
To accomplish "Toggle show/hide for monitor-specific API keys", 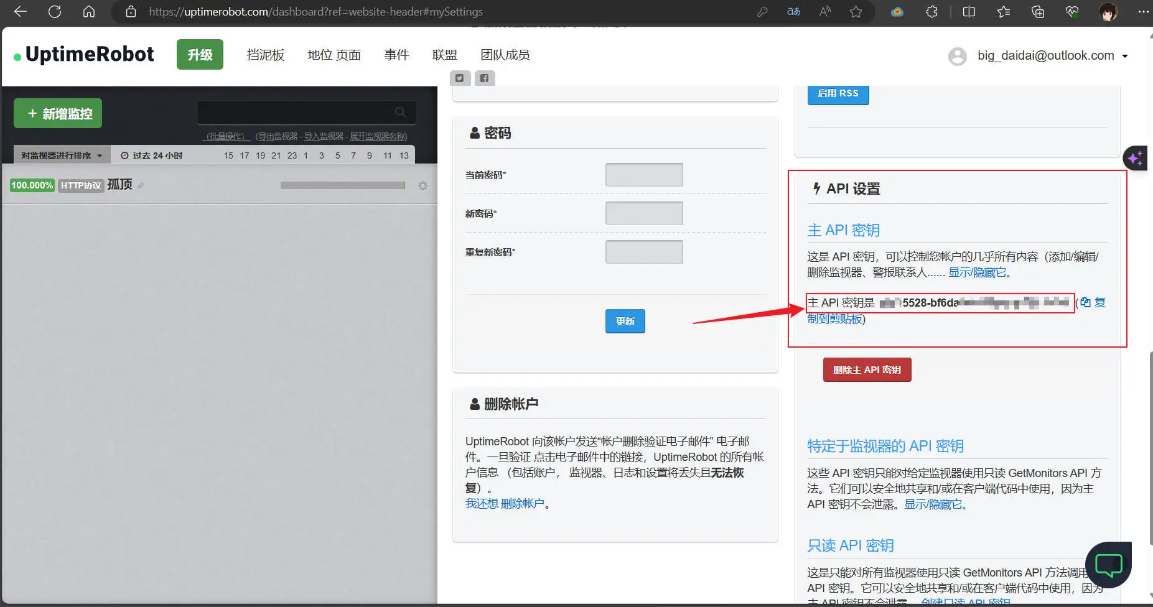I will click(x=935, y=504).
